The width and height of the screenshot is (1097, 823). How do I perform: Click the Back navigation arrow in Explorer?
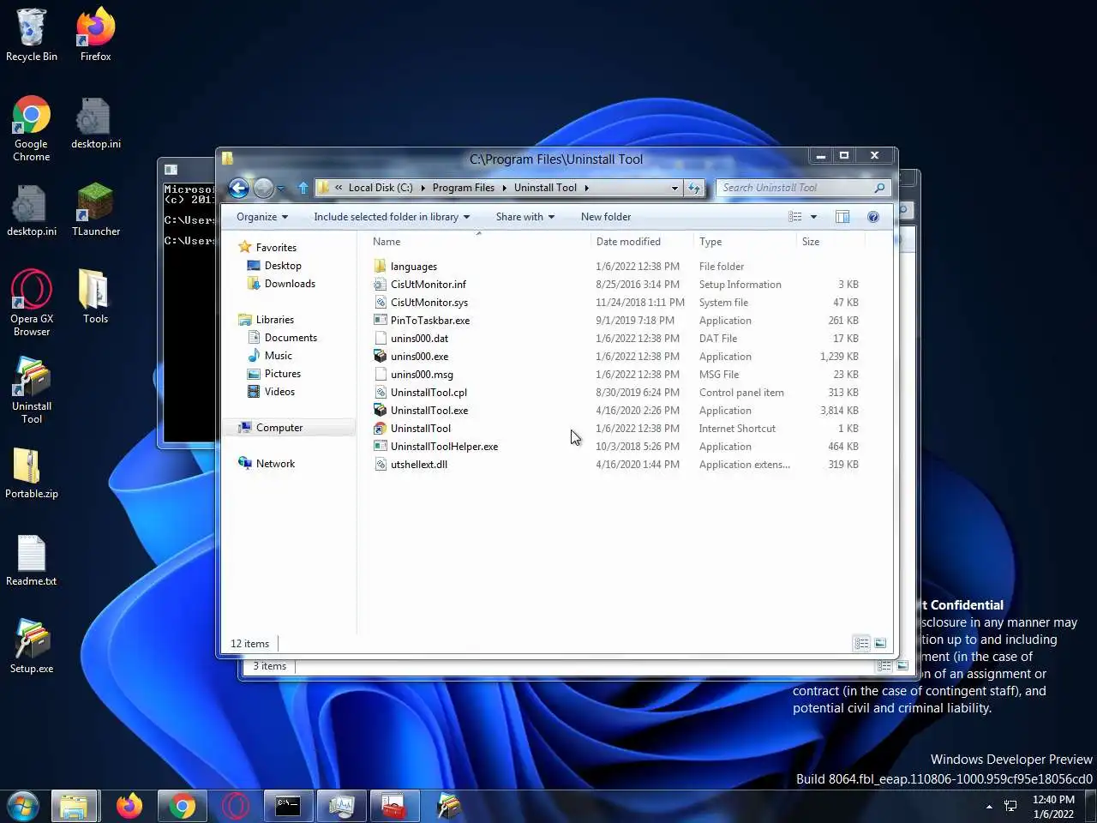(239, 188)
